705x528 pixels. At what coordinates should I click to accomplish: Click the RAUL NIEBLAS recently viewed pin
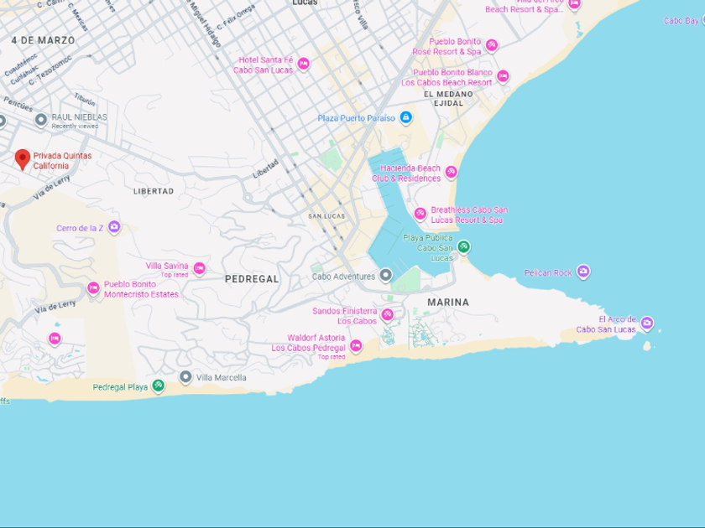[x=41, y=120]
